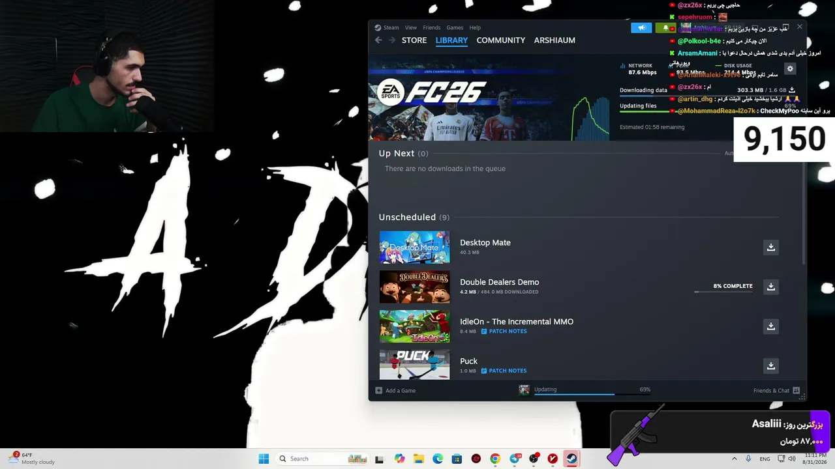Download IdleOn - The Incremental MMO update
Screen dimensions: 835x469
[x=771, y=326]
